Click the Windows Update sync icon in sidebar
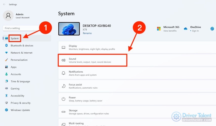 [x=7, y=110]
